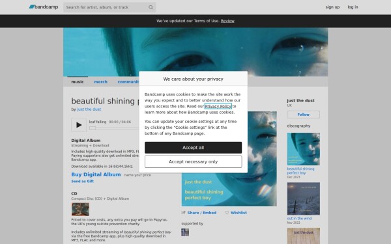The height and width of the screenshot is (244, 391).
Task: Click the 'CD' package heading
Action: [74, 193]
